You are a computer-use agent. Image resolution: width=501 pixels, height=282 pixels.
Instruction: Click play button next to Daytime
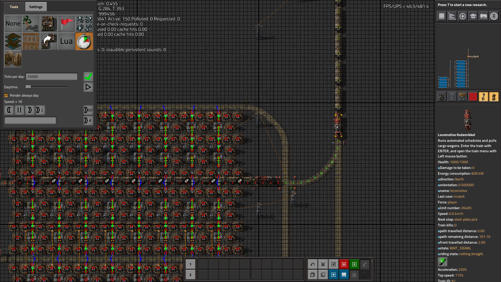[88, 87]
